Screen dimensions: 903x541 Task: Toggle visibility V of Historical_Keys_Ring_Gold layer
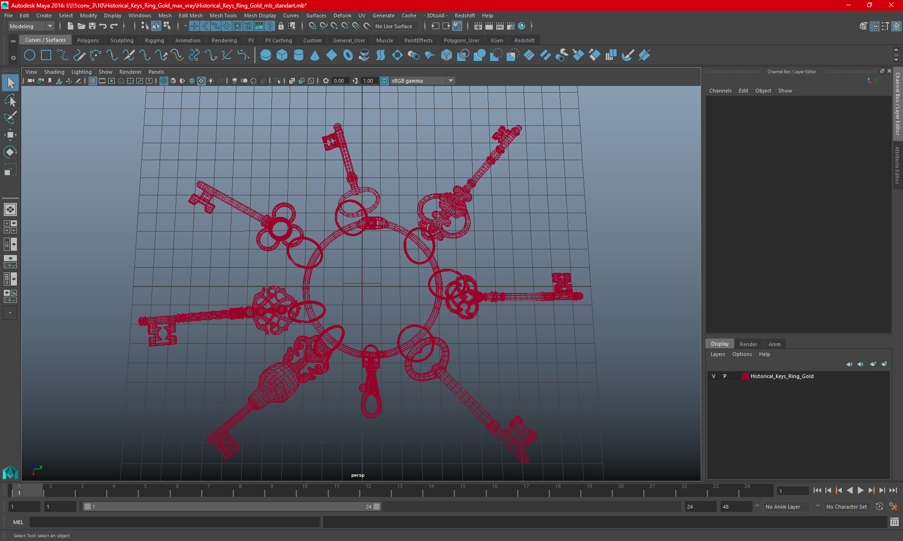[x=713, y=376]
